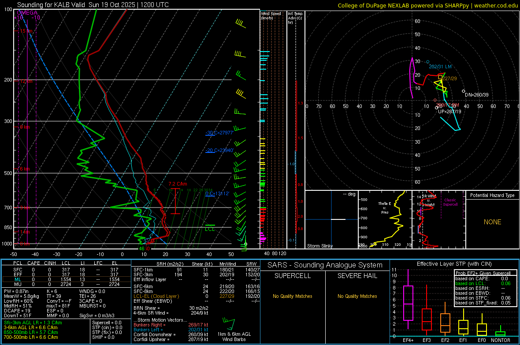Click the 3-6km AGL LR = 6.6 C/km line
This screenshot has height=345, width=520.
31,327
